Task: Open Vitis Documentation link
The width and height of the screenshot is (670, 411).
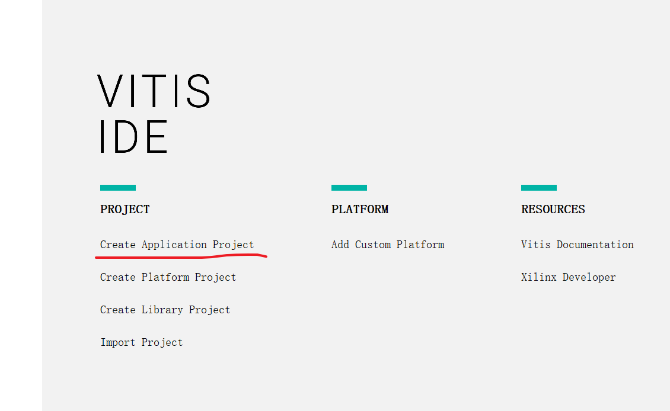Action: 578,245
